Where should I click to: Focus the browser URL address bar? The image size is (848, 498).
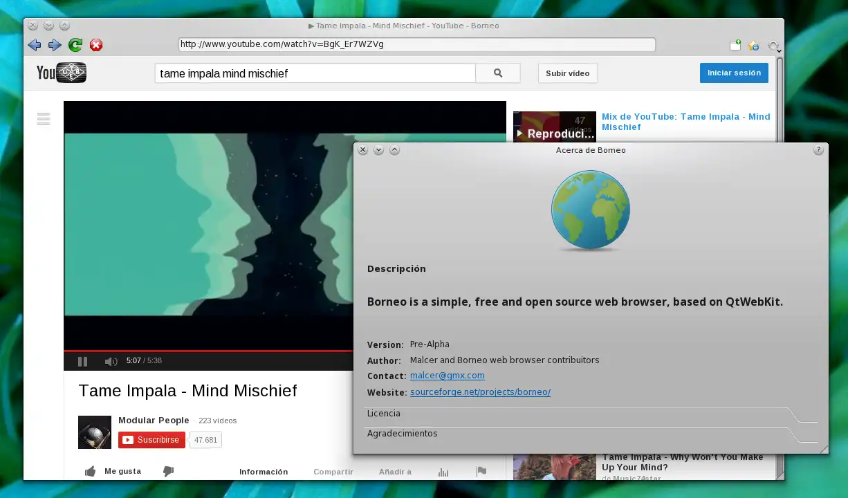coord(417,44)
